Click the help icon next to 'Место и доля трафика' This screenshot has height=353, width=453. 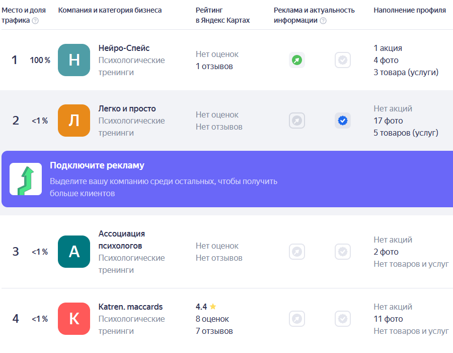[35, 21]
